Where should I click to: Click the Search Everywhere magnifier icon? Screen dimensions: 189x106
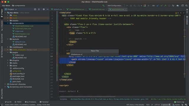click(186, 6)
